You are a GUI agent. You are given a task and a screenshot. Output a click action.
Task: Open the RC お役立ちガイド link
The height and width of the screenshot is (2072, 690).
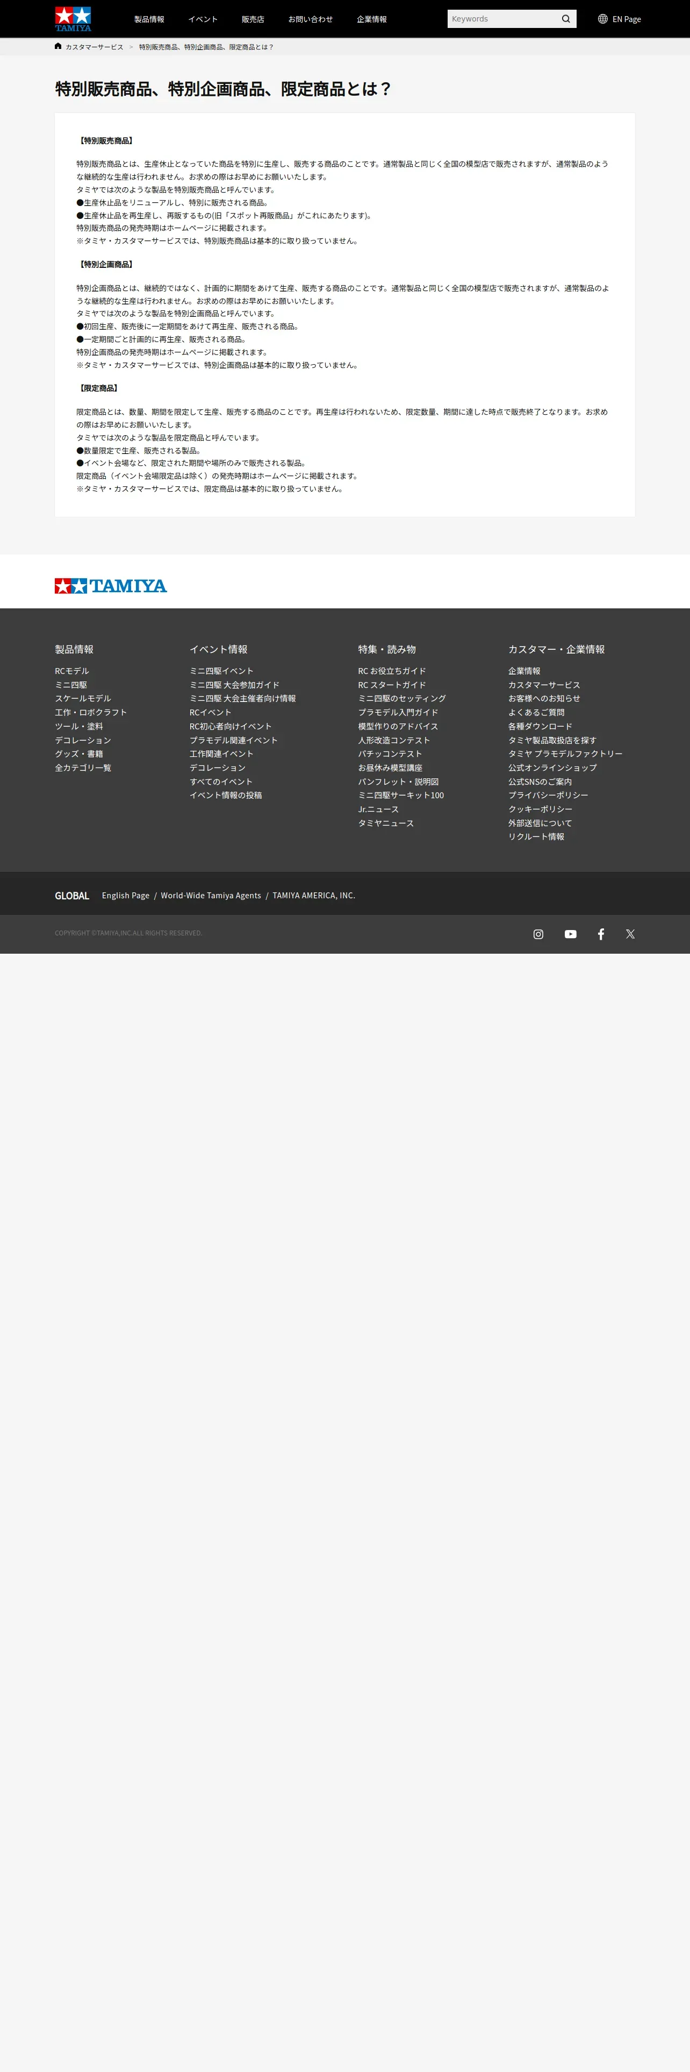(x=392, y=671)
